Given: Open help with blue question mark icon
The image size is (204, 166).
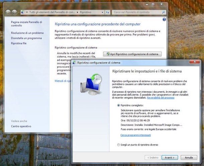Looking at the screenshot, I should click(164, 19).
